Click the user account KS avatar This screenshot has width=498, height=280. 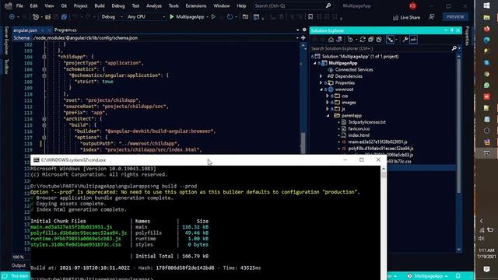[412, 5]
